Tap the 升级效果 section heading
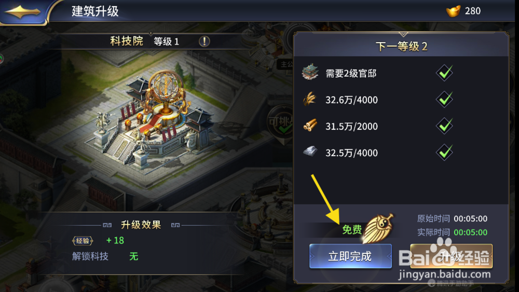 pyautogui.click(x=141, y=225)
